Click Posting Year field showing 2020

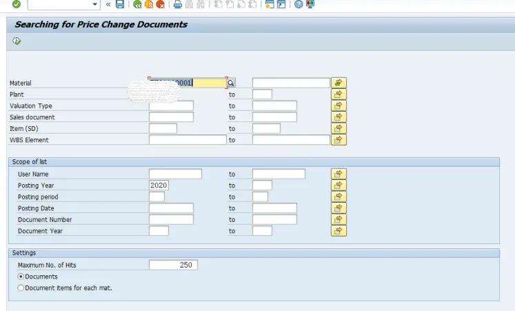(x=159, y=185)
